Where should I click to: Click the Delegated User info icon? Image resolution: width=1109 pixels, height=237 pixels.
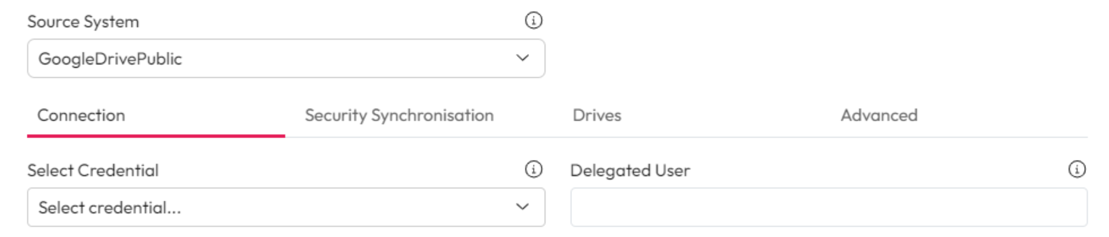coord(1077,169)
